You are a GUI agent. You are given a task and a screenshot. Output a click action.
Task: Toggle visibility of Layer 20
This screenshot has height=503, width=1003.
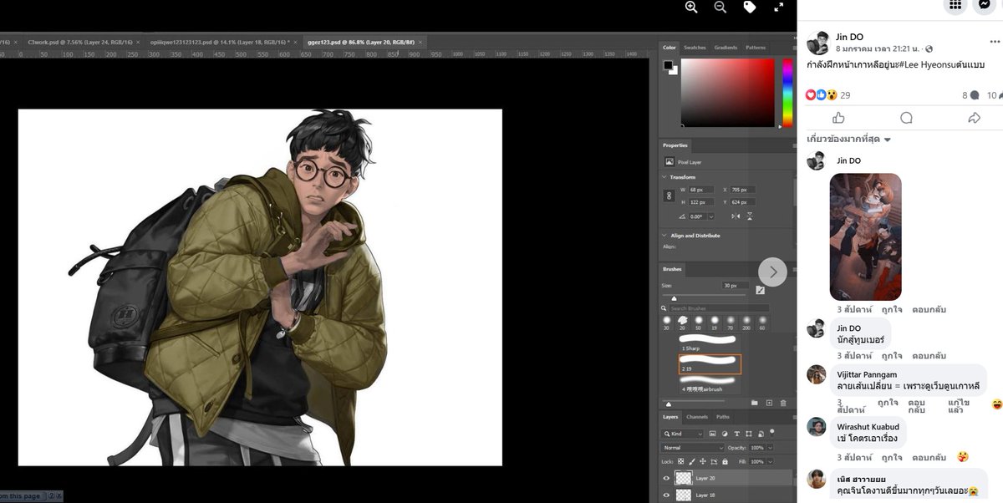click(x=666, y=478)
